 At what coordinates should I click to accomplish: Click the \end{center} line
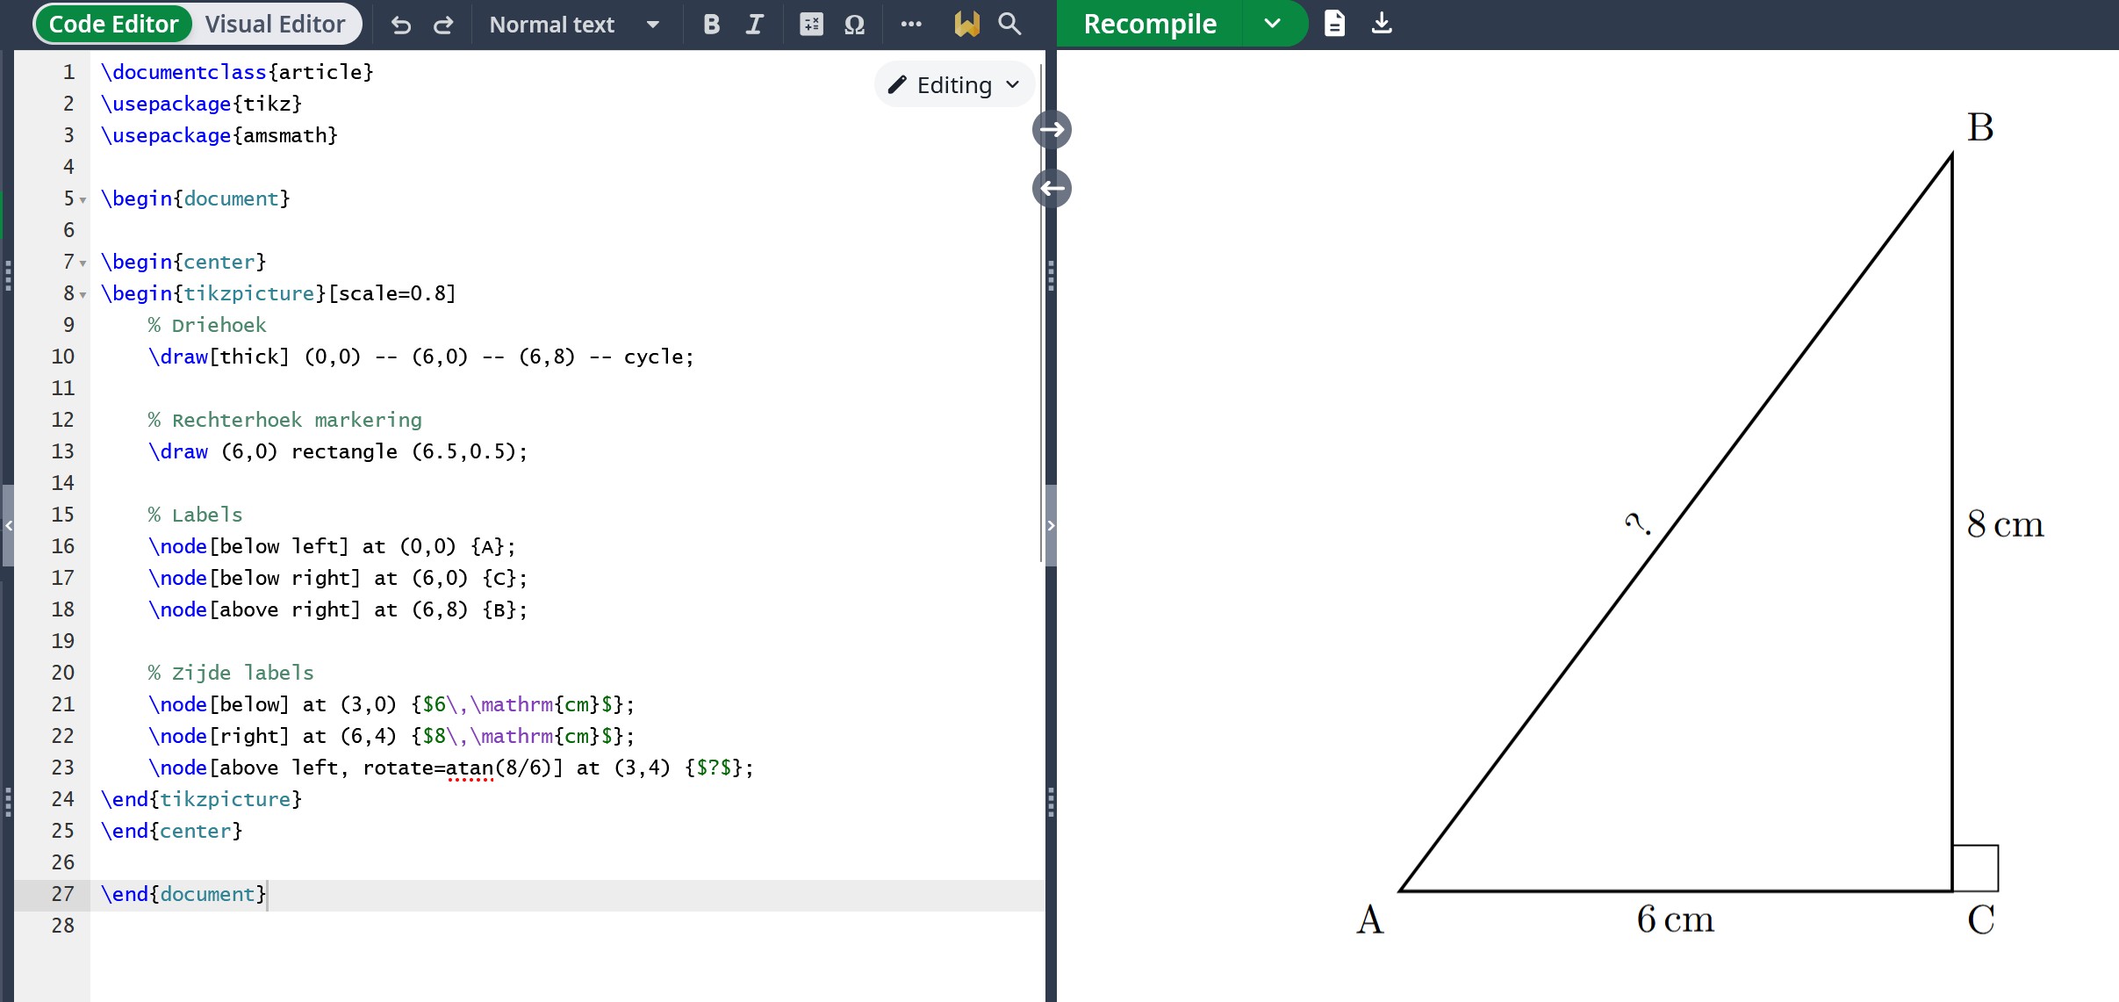pos(171,831)
